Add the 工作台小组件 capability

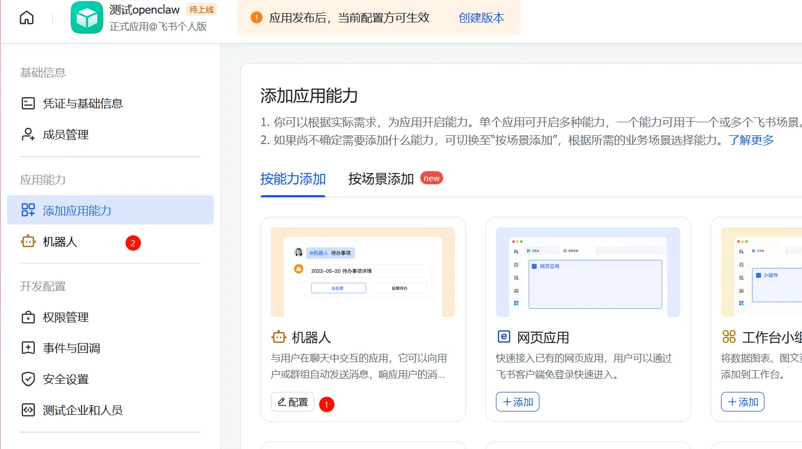pyautogui.click(x=743, y=402)
